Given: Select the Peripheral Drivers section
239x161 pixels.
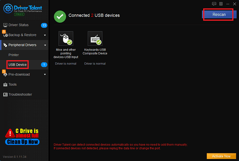Looking at the screenshot, I should pos(24,45).
